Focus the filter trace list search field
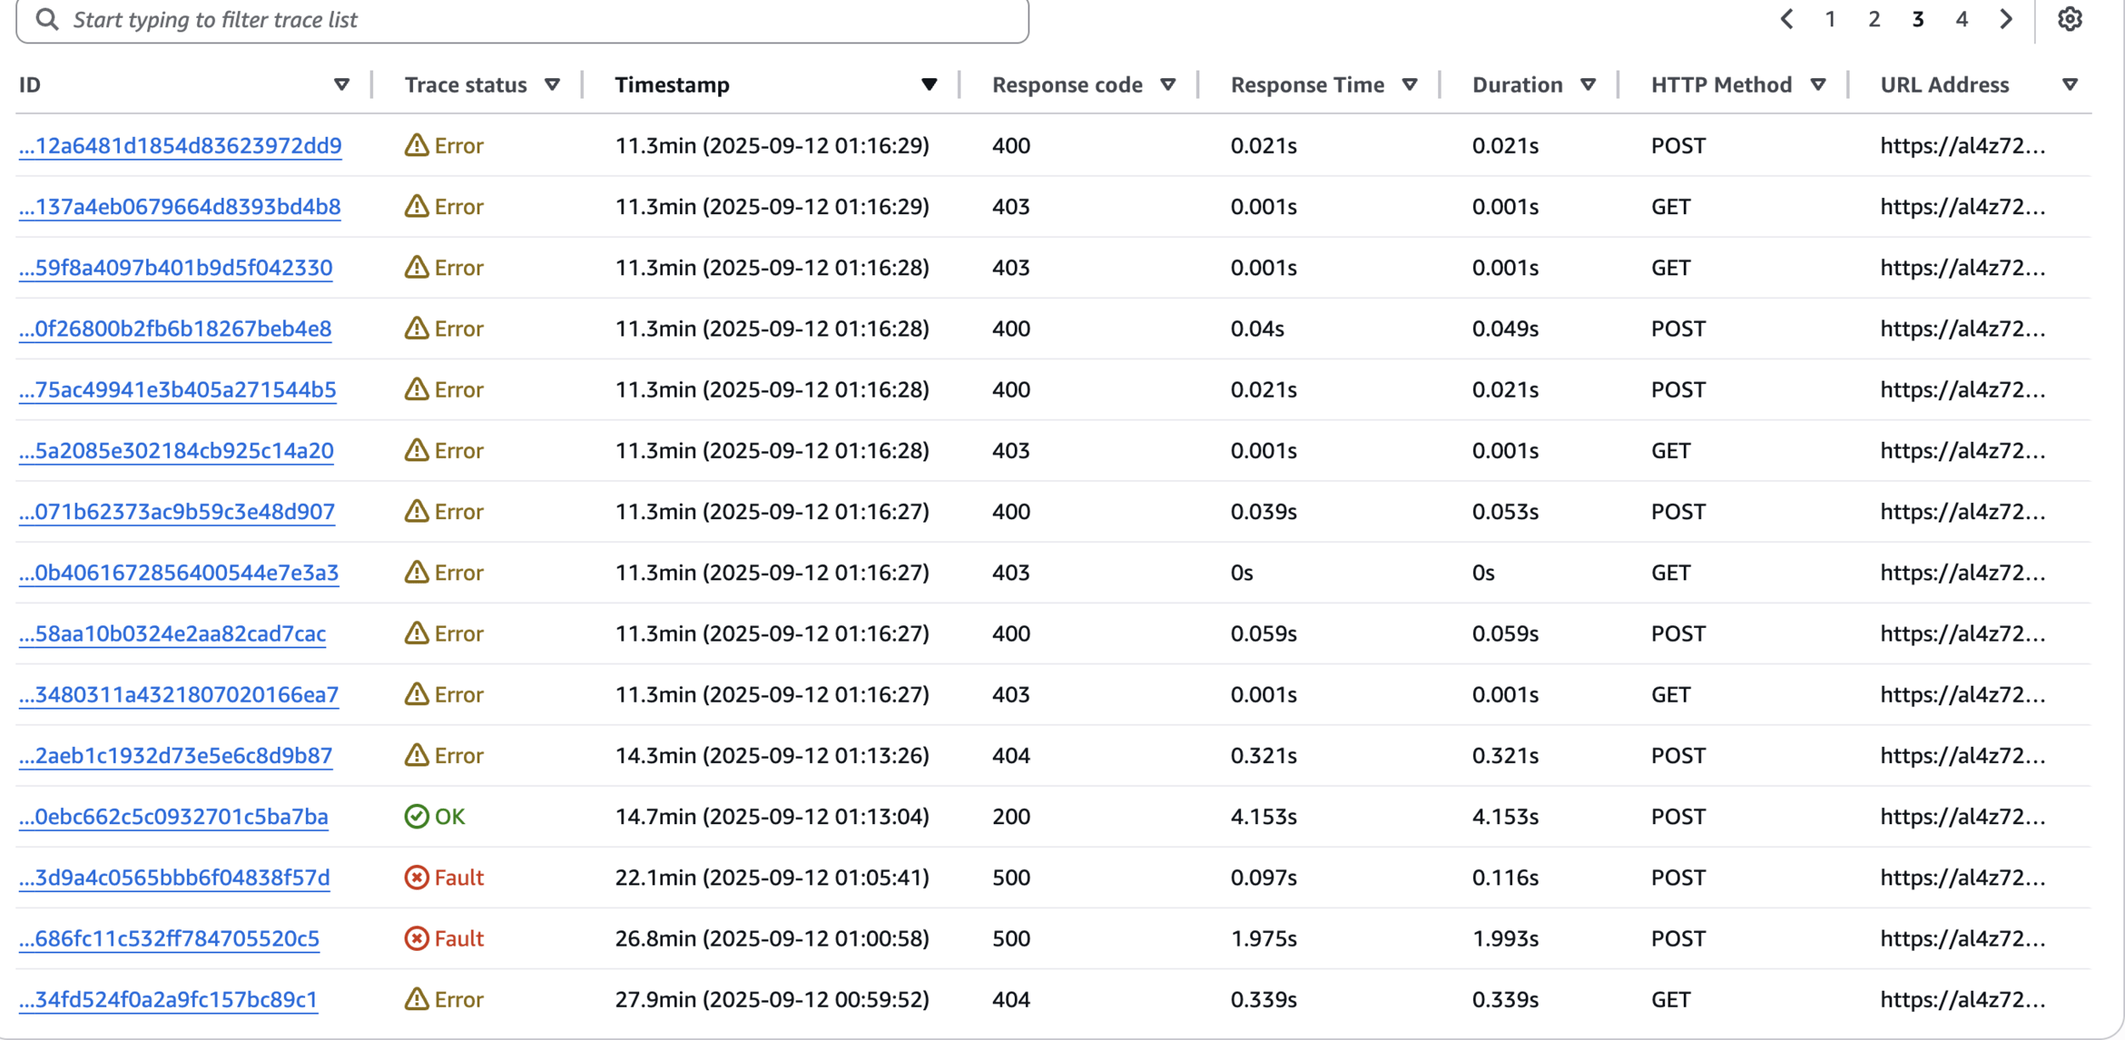The height and width of the screenshot is (1040, 2125). (544, 20)
